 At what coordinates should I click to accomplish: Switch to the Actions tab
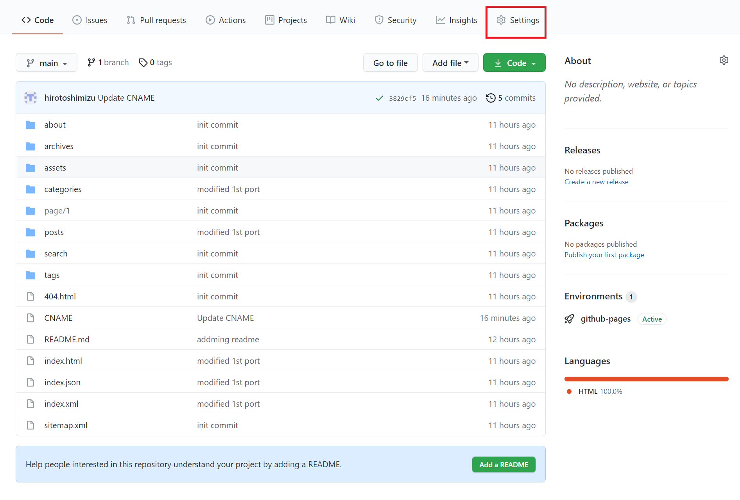[226, 20]
